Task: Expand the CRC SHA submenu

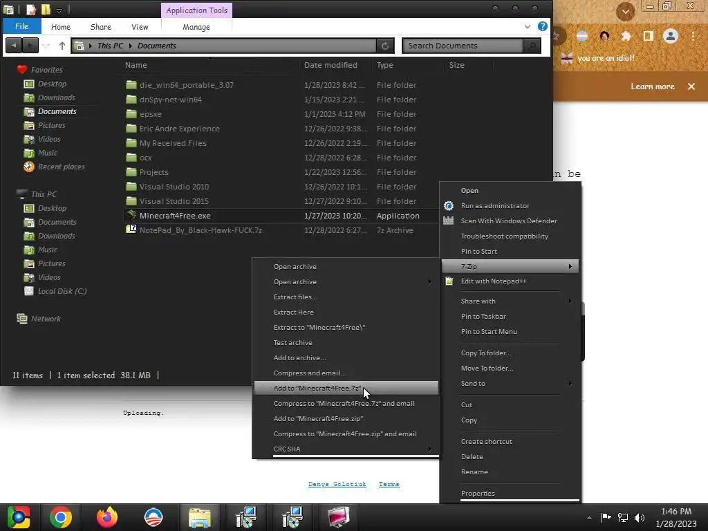Action: click(430, 449)
